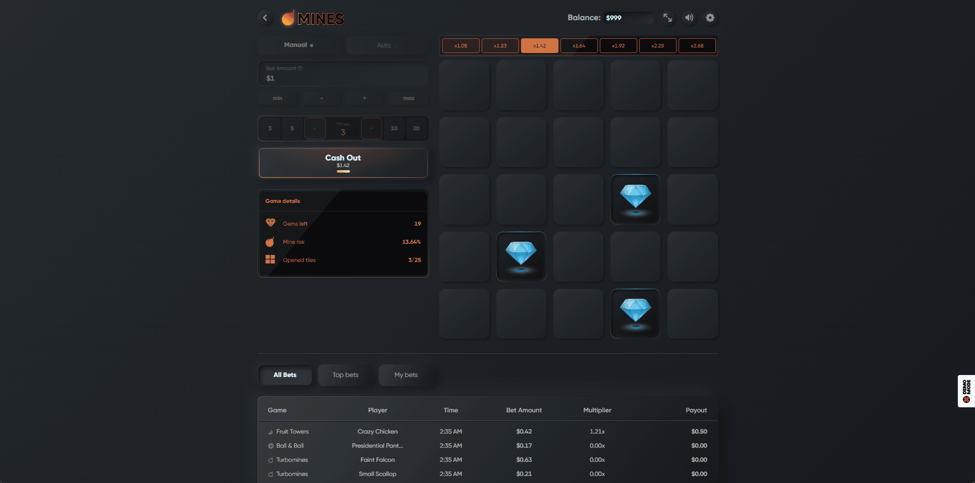Increase the bet amount with plus

coord(365,98)
